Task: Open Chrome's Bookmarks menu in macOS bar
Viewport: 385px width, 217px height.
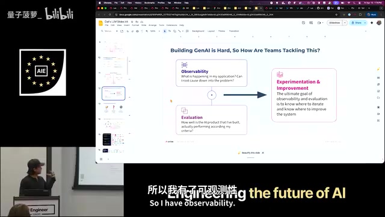Action: coord(150,2)
